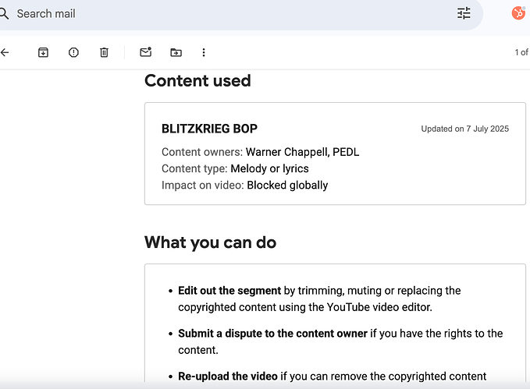Click Re-upload the video text
530x389 pixels.
point(228,377)
